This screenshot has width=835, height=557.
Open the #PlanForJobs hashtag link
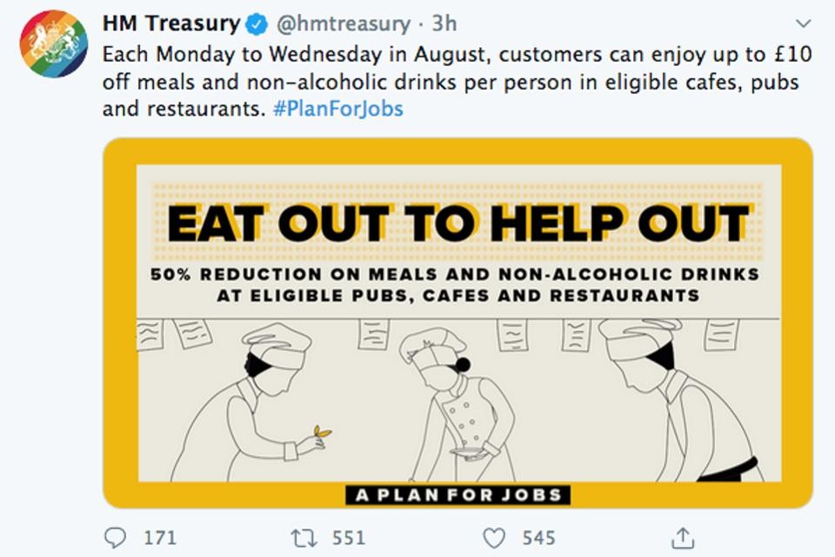click(337, 109)
